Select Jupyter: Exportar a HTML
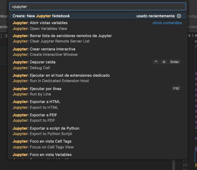 (98, 104)
